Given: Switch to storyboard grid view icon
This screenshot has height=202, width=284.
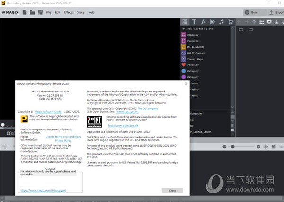Looking at the screenshot, I should [274, 147].
